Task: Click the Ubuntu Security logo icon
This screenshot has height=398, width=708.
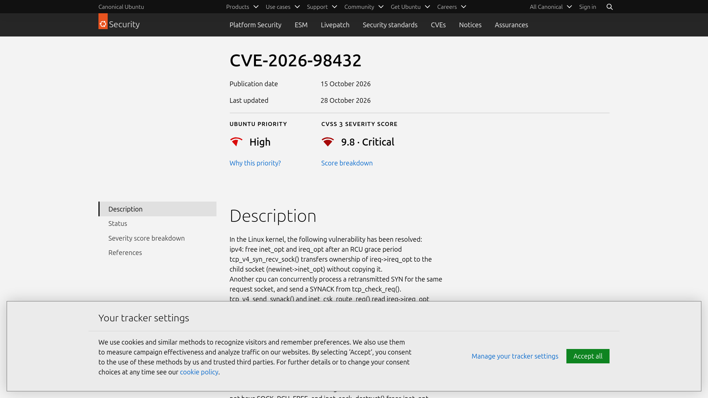Action: [x=103, y=21]
